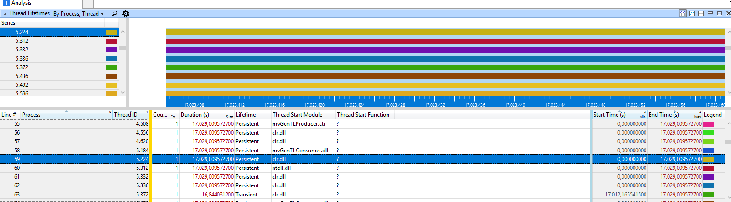
Task: Click timeline ruler at 17.023.432
Action: click(x=434, y=105)
